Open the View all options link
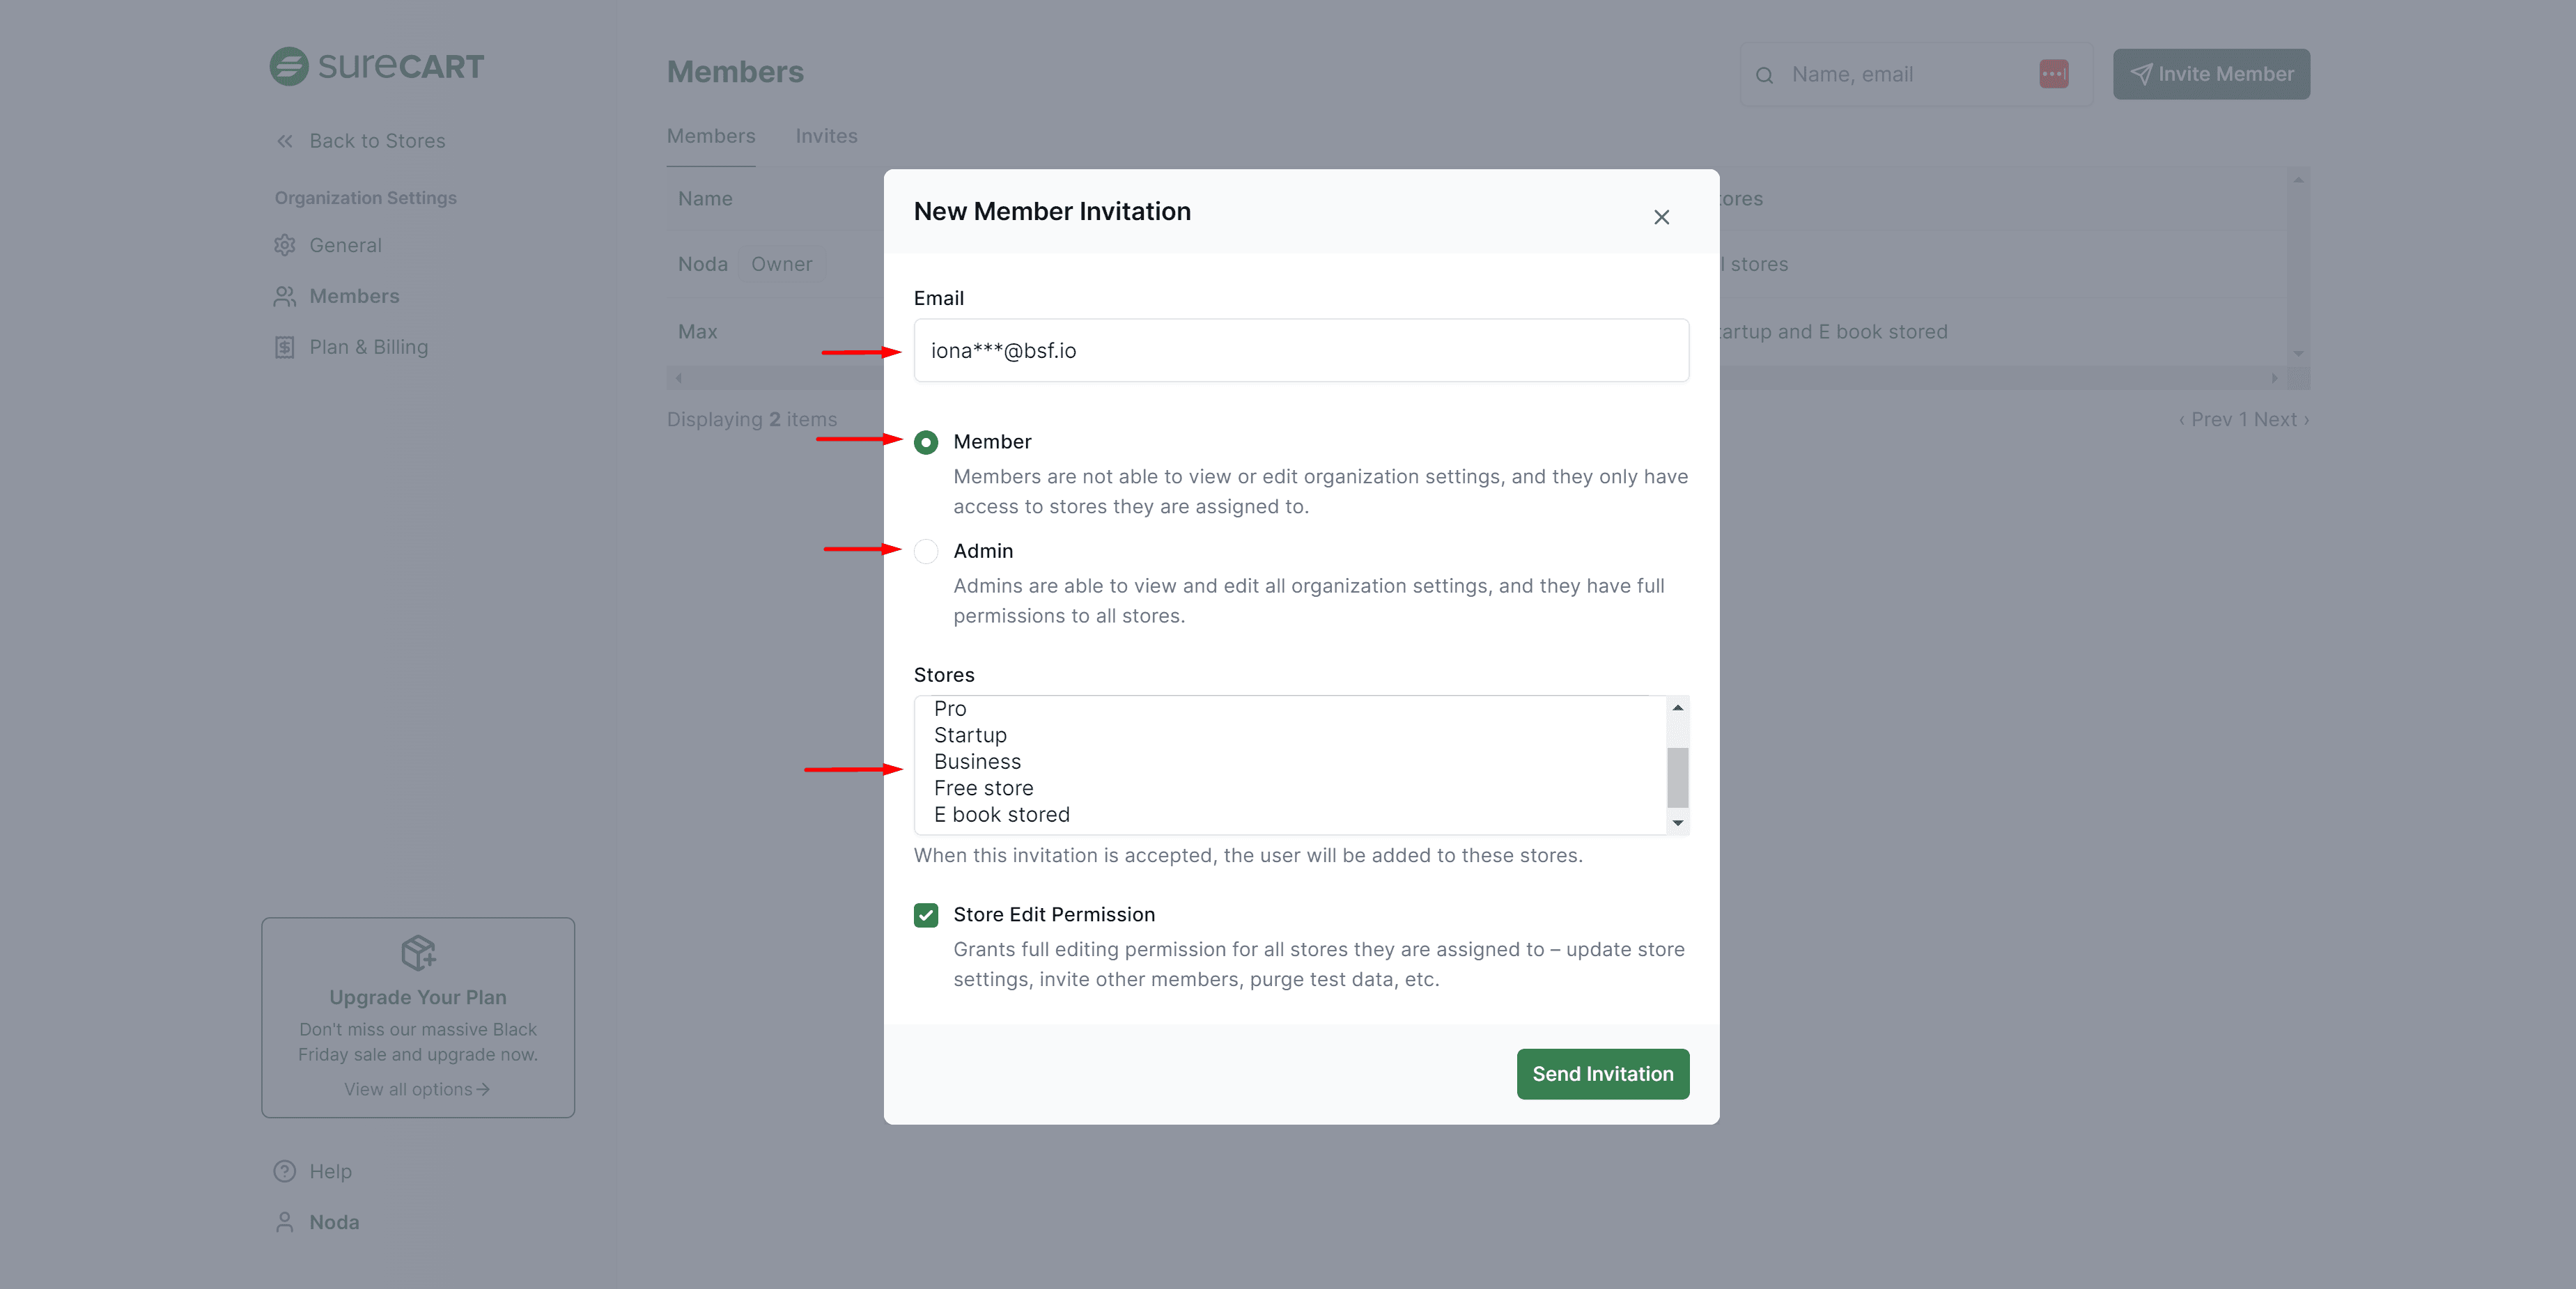The image size is (2576, 1289). (416, 1089)
